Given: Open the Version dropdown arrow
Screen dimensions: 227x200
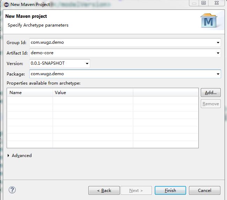Looking at the screenshot, I should 87,64.
